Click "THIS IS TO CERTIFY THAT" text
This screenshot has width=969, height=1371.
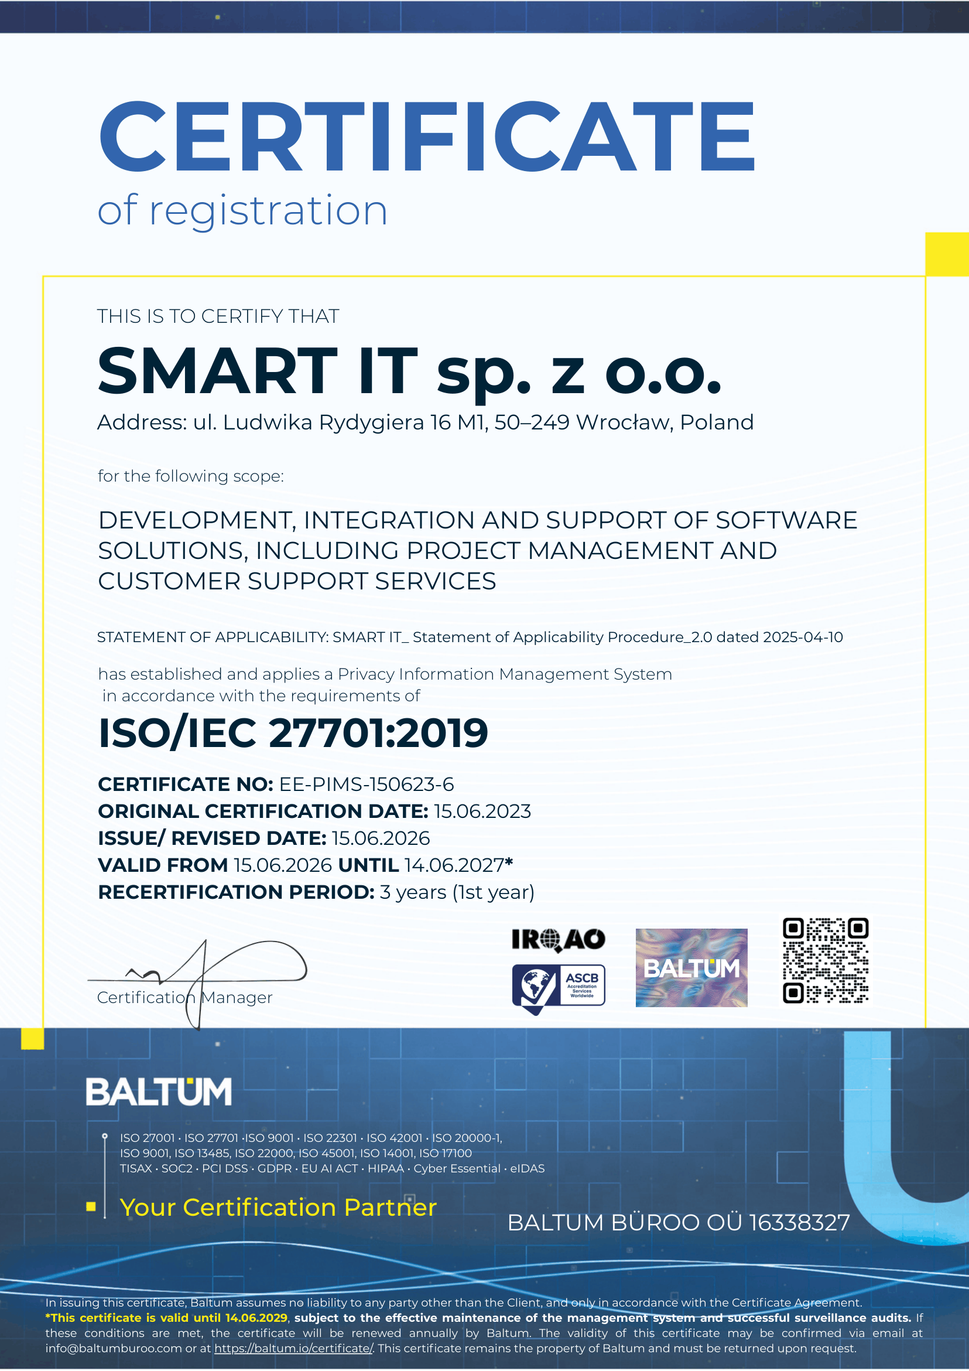click(x=218, y=316)
